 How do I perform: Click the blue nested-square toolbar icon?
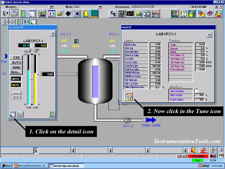tap(77, 14)
